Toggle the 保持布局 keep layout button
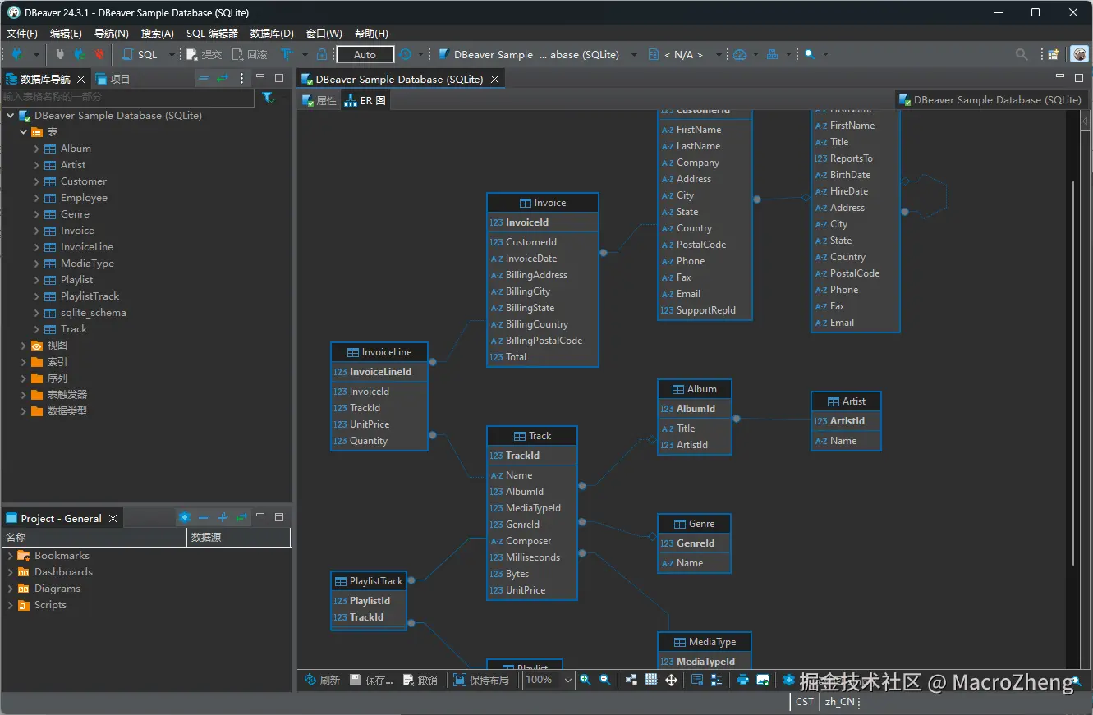Screen dimensions: 1093x715 pos(481,680)
